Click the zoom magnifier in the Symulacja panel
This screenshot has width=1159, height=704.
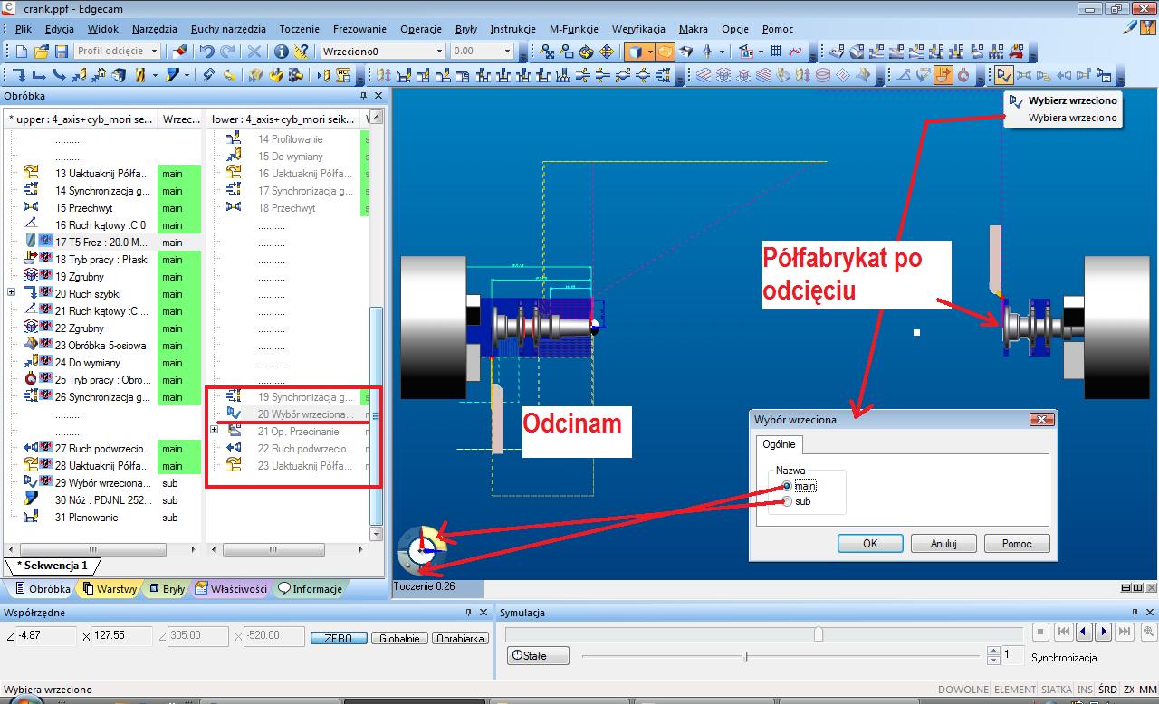click(1148, 632)
